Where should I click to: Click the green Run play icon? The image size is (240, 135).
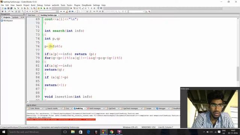click(x=41, y=8)
